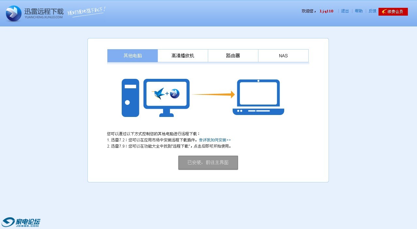The image size is (417, 229).
Task: Click the handwritten slogan 随时随地想下就下
Action: coord(86,11)
